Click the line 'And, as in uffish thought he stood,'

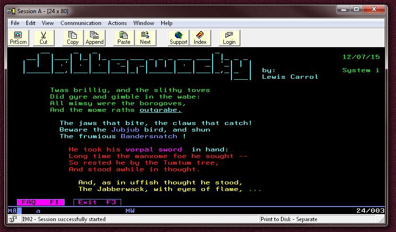pos(160,182)
